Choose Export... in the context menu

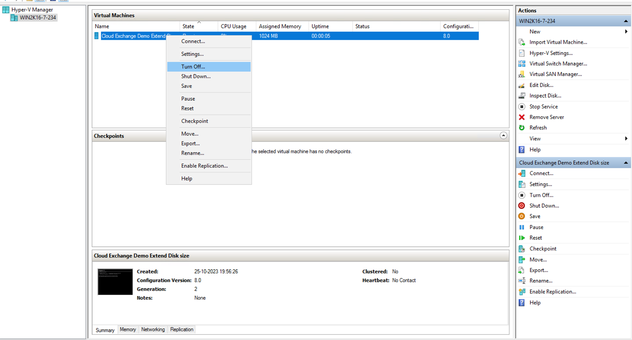click(x=209, y=143)
